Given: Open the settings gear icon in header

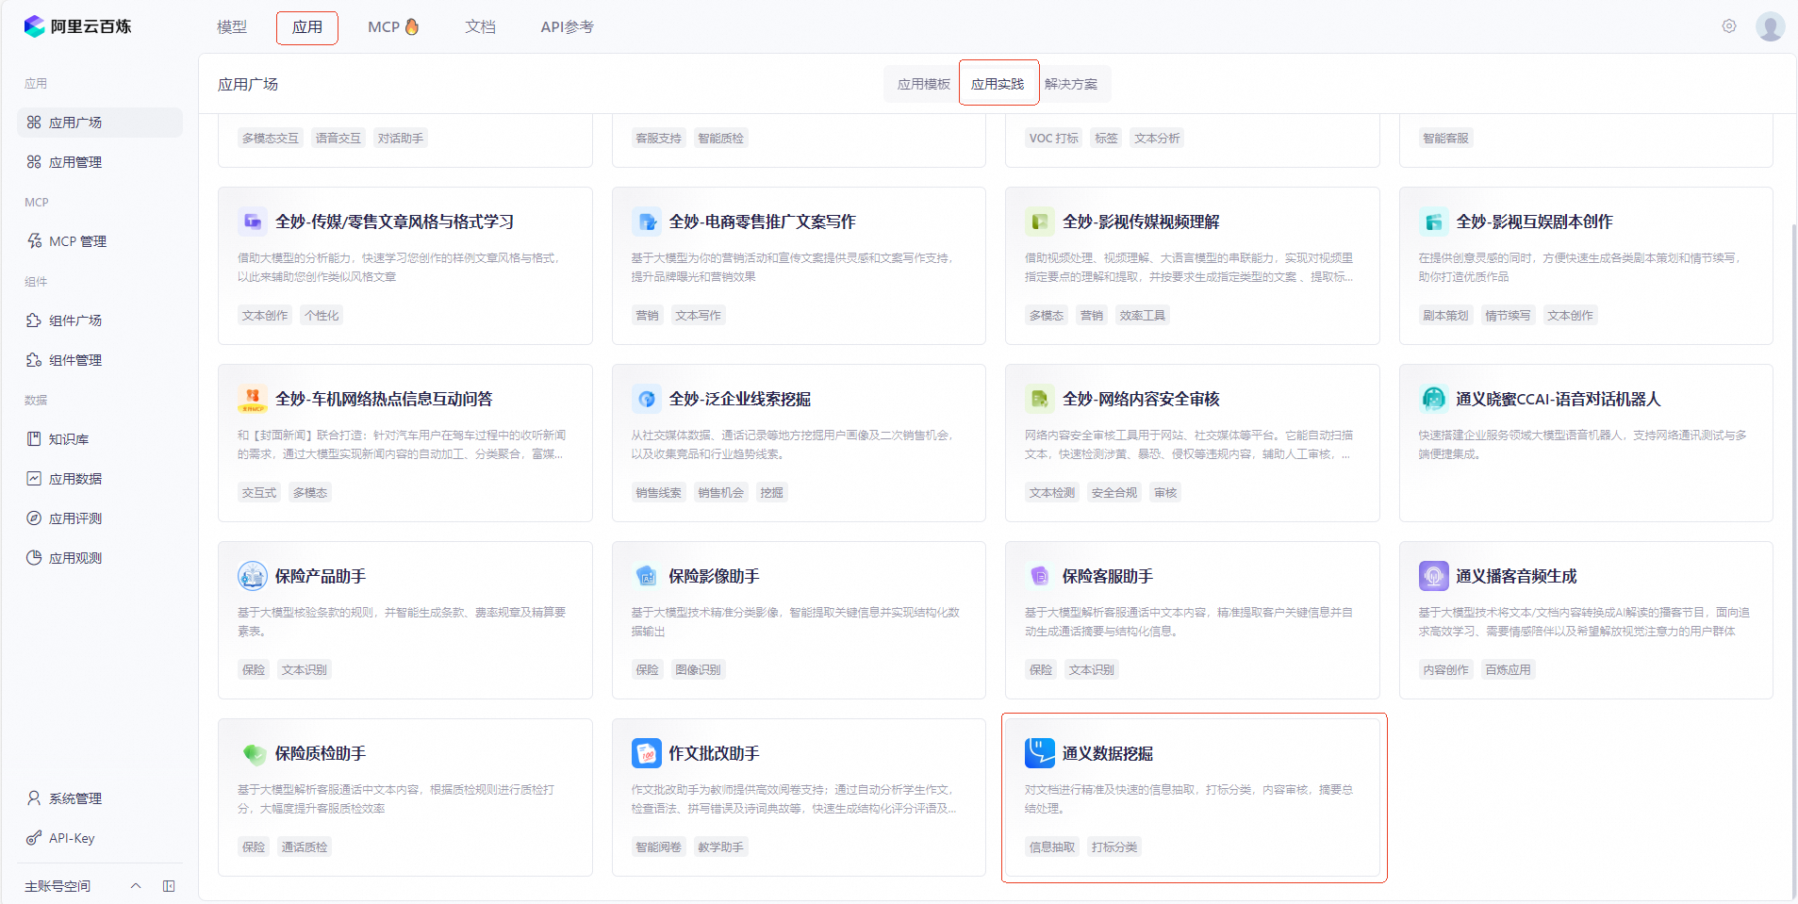Looking at the screenshot, I should point(1729,26).
